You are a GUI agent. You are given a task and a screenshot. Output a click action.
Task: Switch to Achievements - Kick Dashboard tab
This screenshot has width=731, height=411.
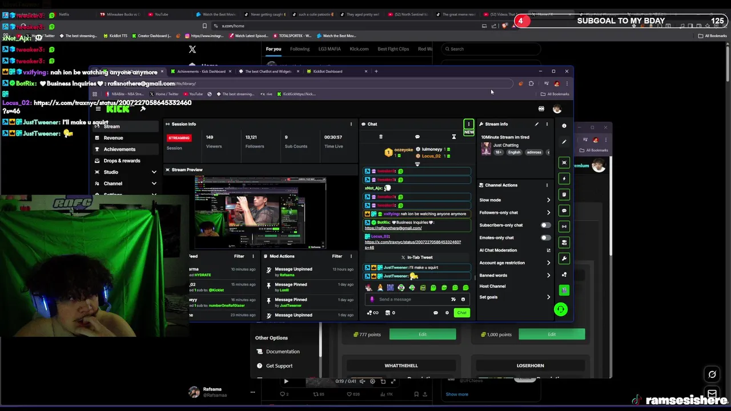tap(201, 71)
